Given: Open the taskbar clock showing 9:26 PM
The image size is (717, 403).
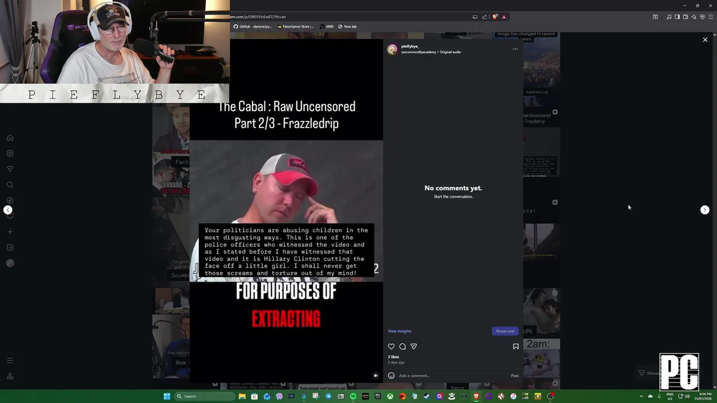Looking at the screenshot, I should pos(703,396).
